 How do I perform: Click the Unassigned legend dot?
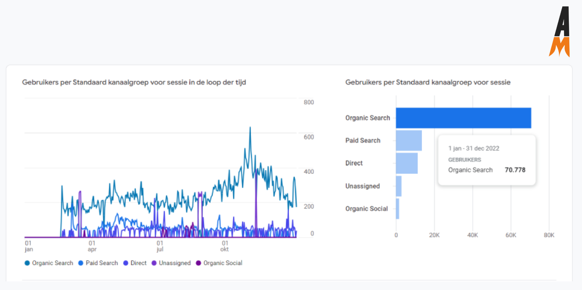pyautogui.click(x=154, y=263)
